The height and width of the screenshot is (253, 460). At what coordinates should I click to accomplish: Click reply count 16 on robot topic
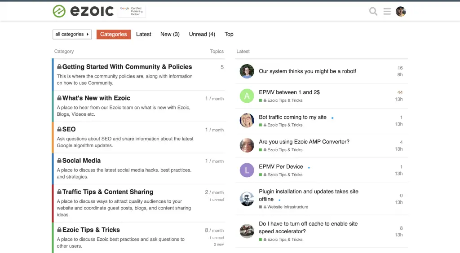[400, 68]
